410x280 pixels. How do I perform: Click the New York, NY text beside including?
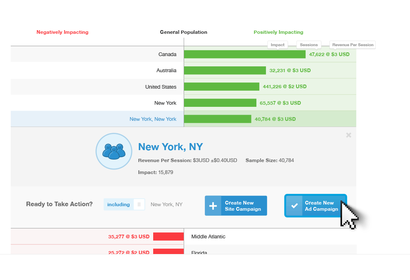coord(166,205)
